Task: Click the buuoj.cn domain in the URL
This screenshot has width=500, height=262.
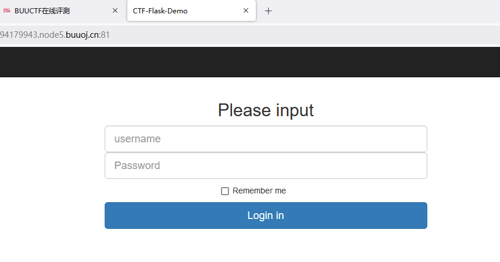Action: point(83,35)
